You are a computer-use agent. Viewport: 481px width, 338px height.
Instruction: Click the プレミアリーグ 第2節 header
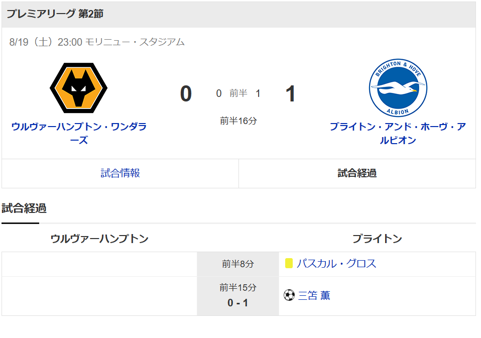55,14
